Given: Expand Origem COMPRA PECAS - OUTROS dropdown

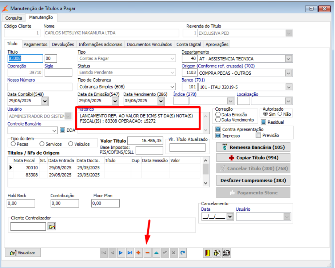Looking at the screenshot, I should coord(289,73).
